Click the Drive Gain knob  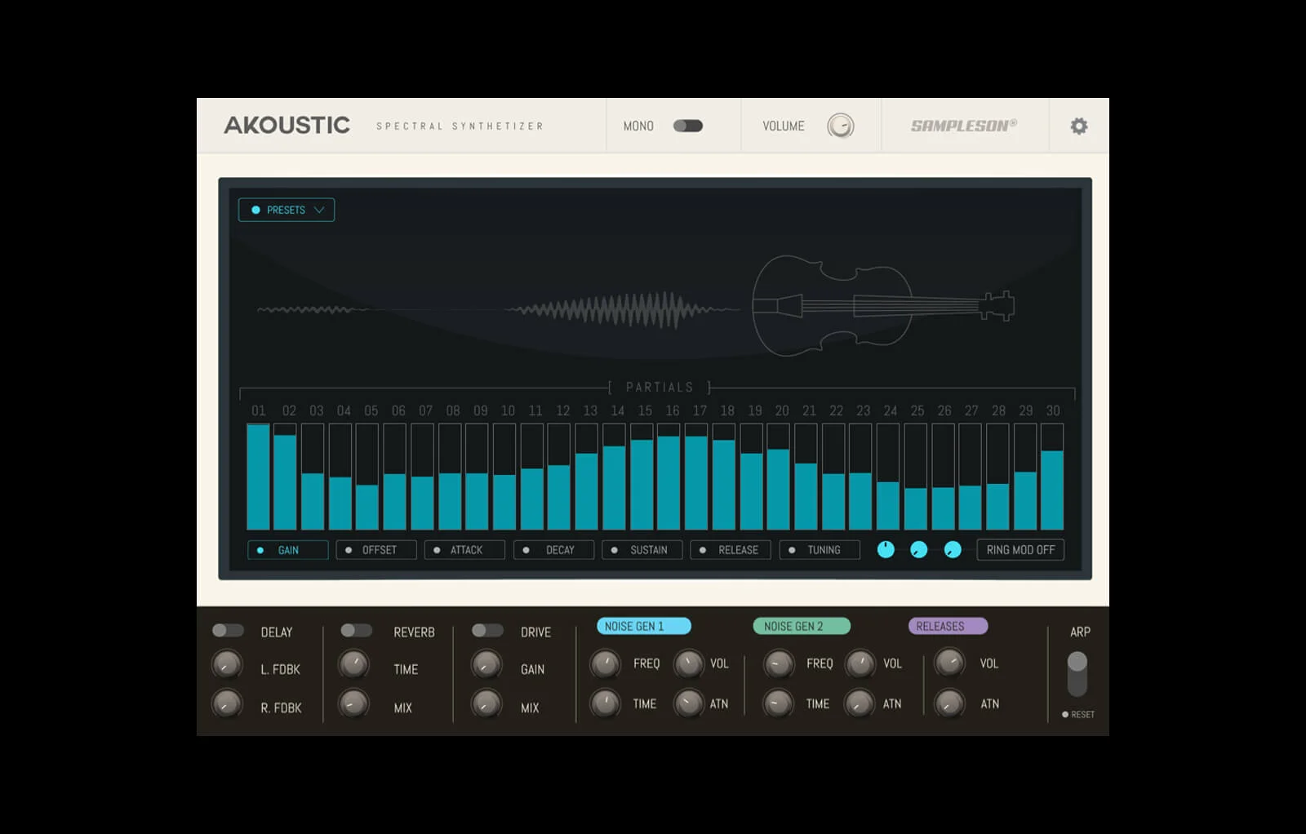click(x=486, y=664)
